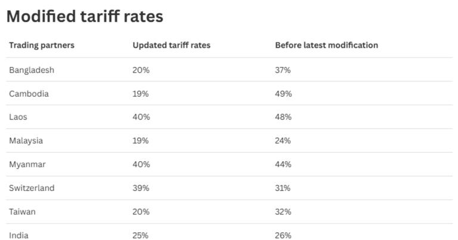
Task: Select the Laos country cell
Action: point(18,117)
